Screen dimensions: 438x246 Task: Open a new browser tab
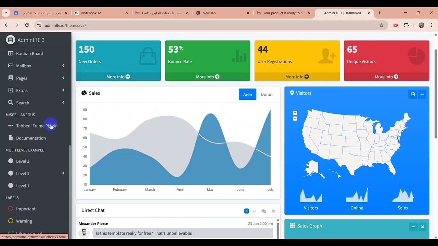point(379,13)
